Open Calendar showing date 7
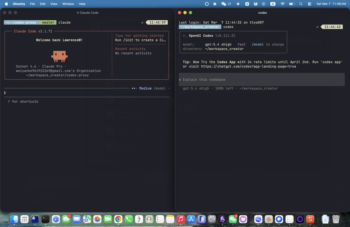The image size is (350, 227). point(139,219)
